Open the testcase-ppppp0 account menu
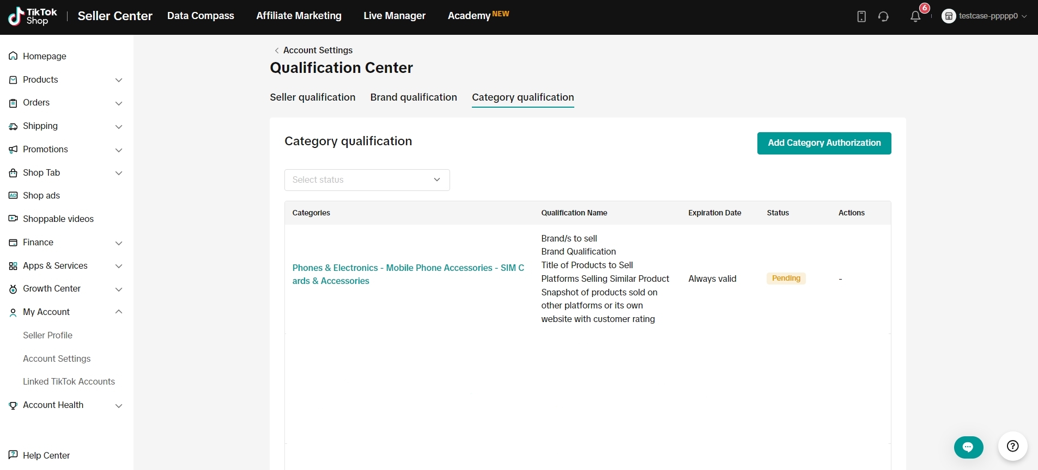1038x470 pixels. (985, 16)
